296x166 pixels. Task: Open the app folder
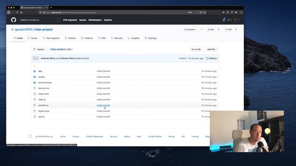click(40, 71)
